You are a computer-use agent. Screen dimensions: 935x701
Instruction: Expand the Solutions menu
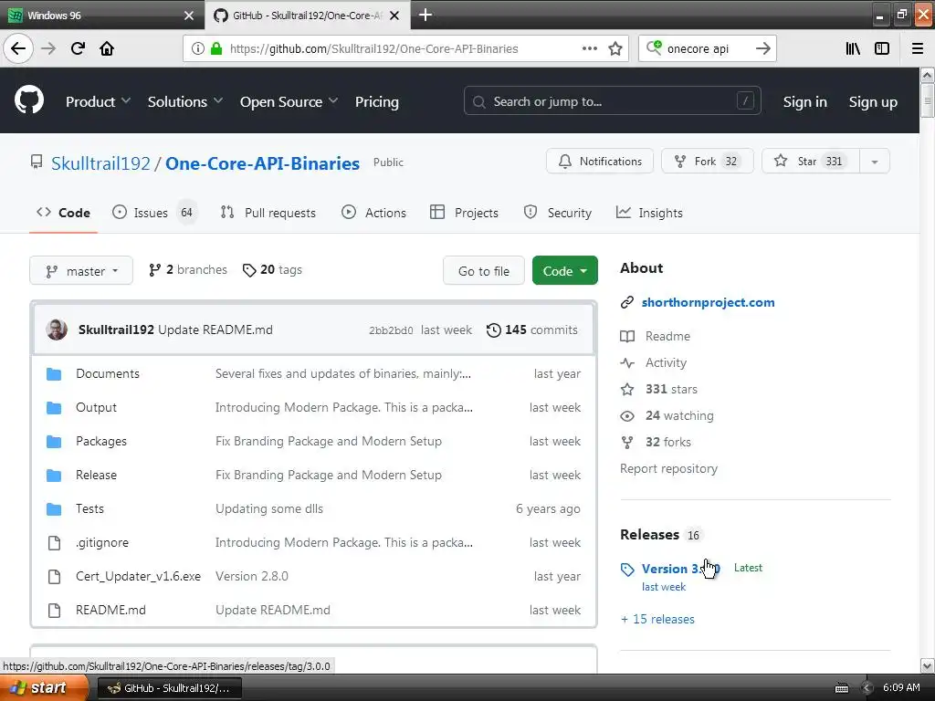click(184, 101)
